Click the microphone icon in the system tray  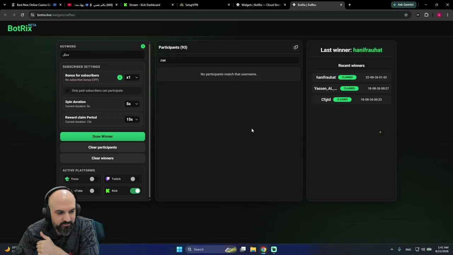click(400, 249)
